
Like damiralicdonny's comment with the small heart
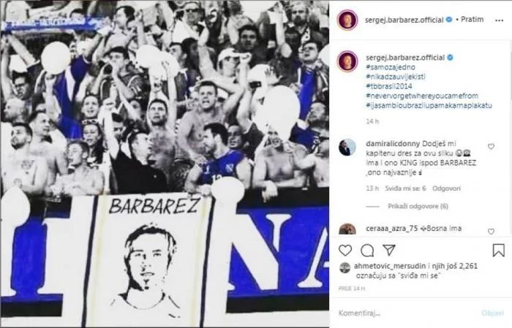tap(490, 146)
